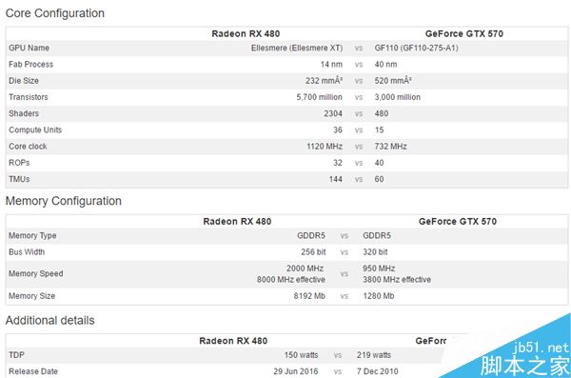Click the Additional details heading
571x378 pixels.
click(x=49, y=321)
